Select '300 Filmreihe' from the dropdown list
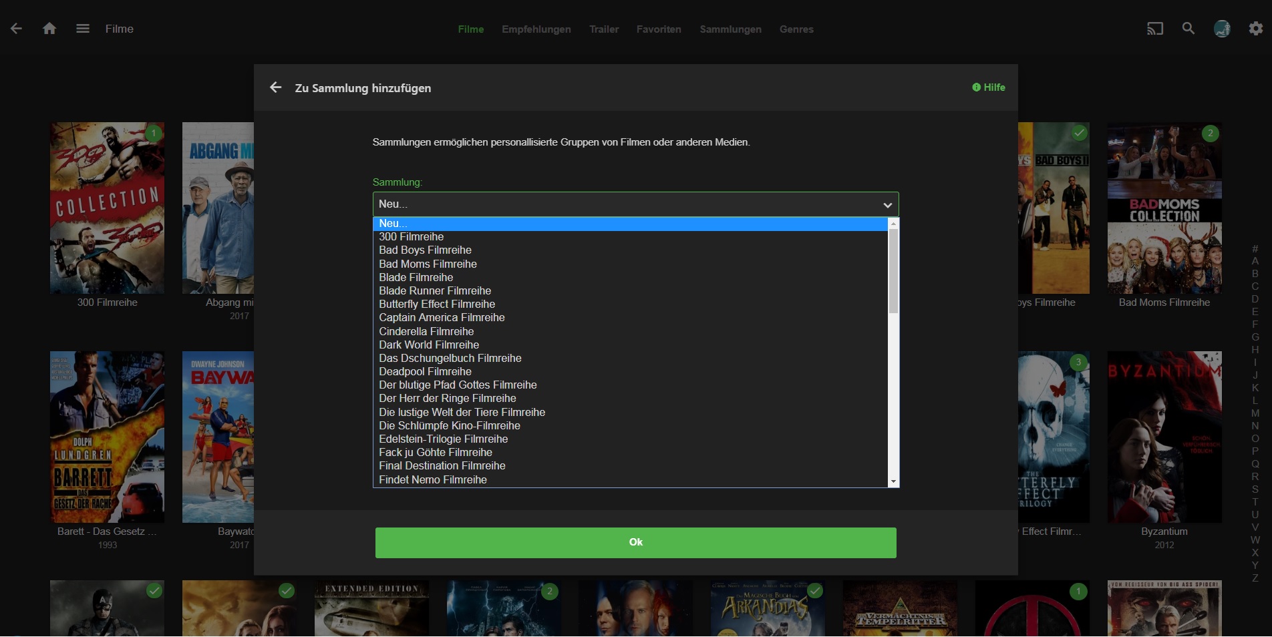This screenshot has height=637, width=1272. (x=630, y=237)
